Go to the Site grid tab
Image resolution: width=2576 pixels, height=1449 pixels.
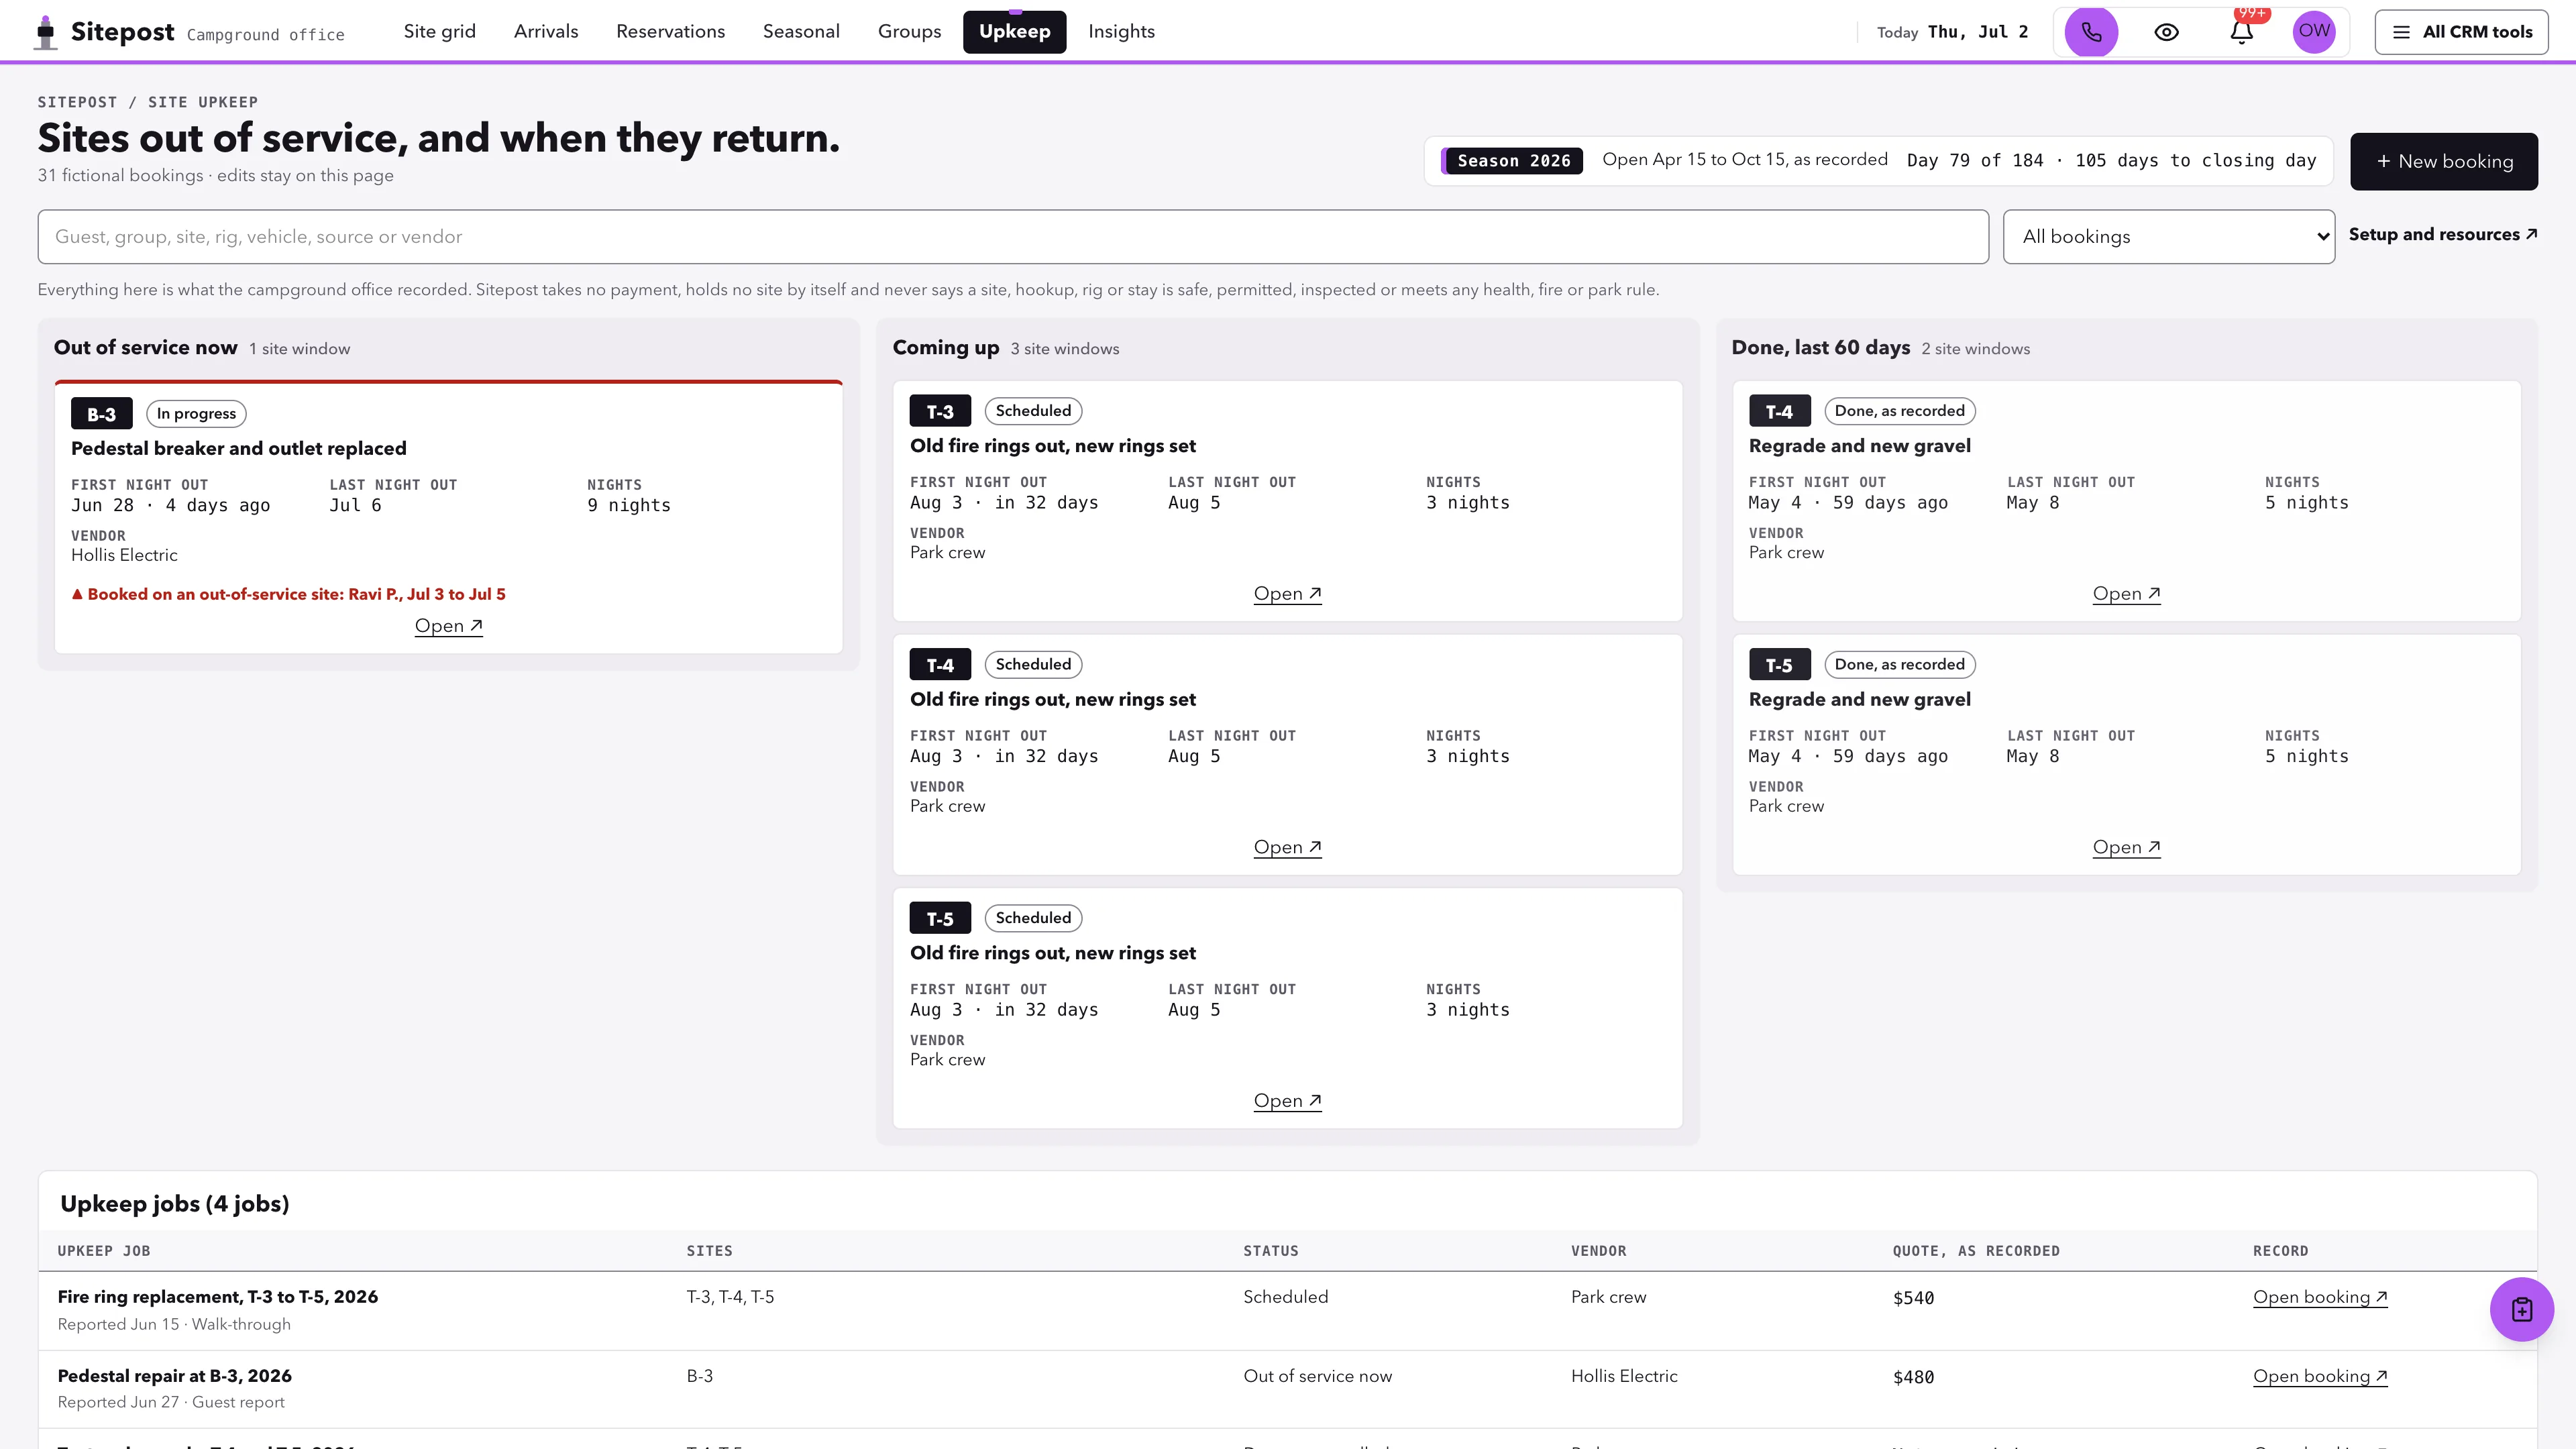coord(440,32)
